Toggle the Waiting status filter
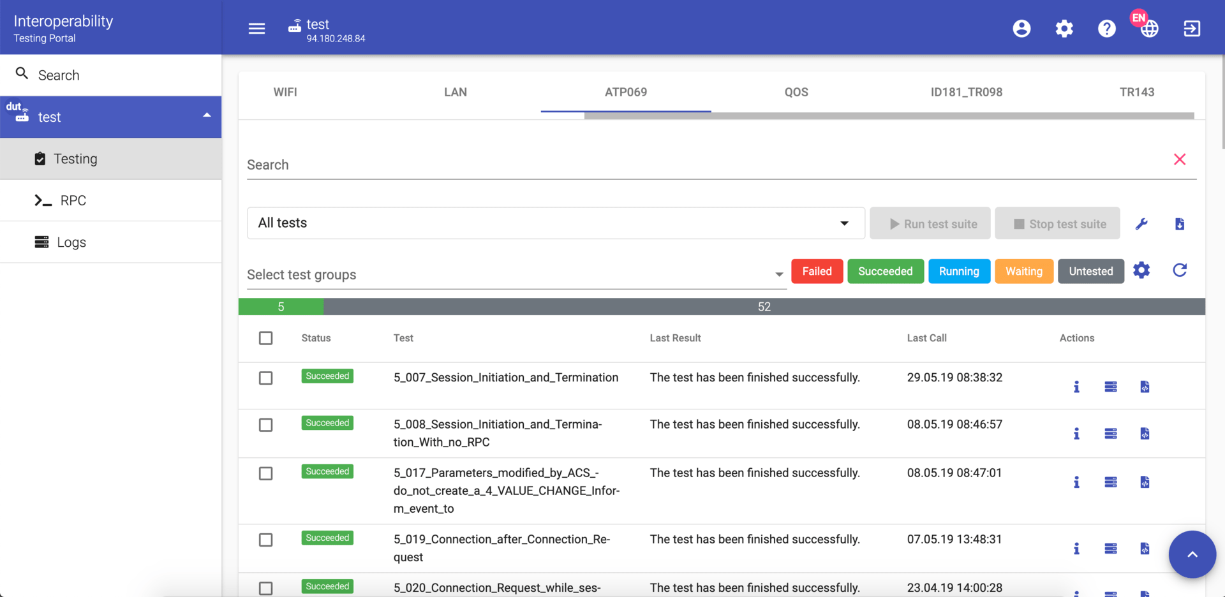This screenshot has width=1225, height=597. [x=1024, y=271]
